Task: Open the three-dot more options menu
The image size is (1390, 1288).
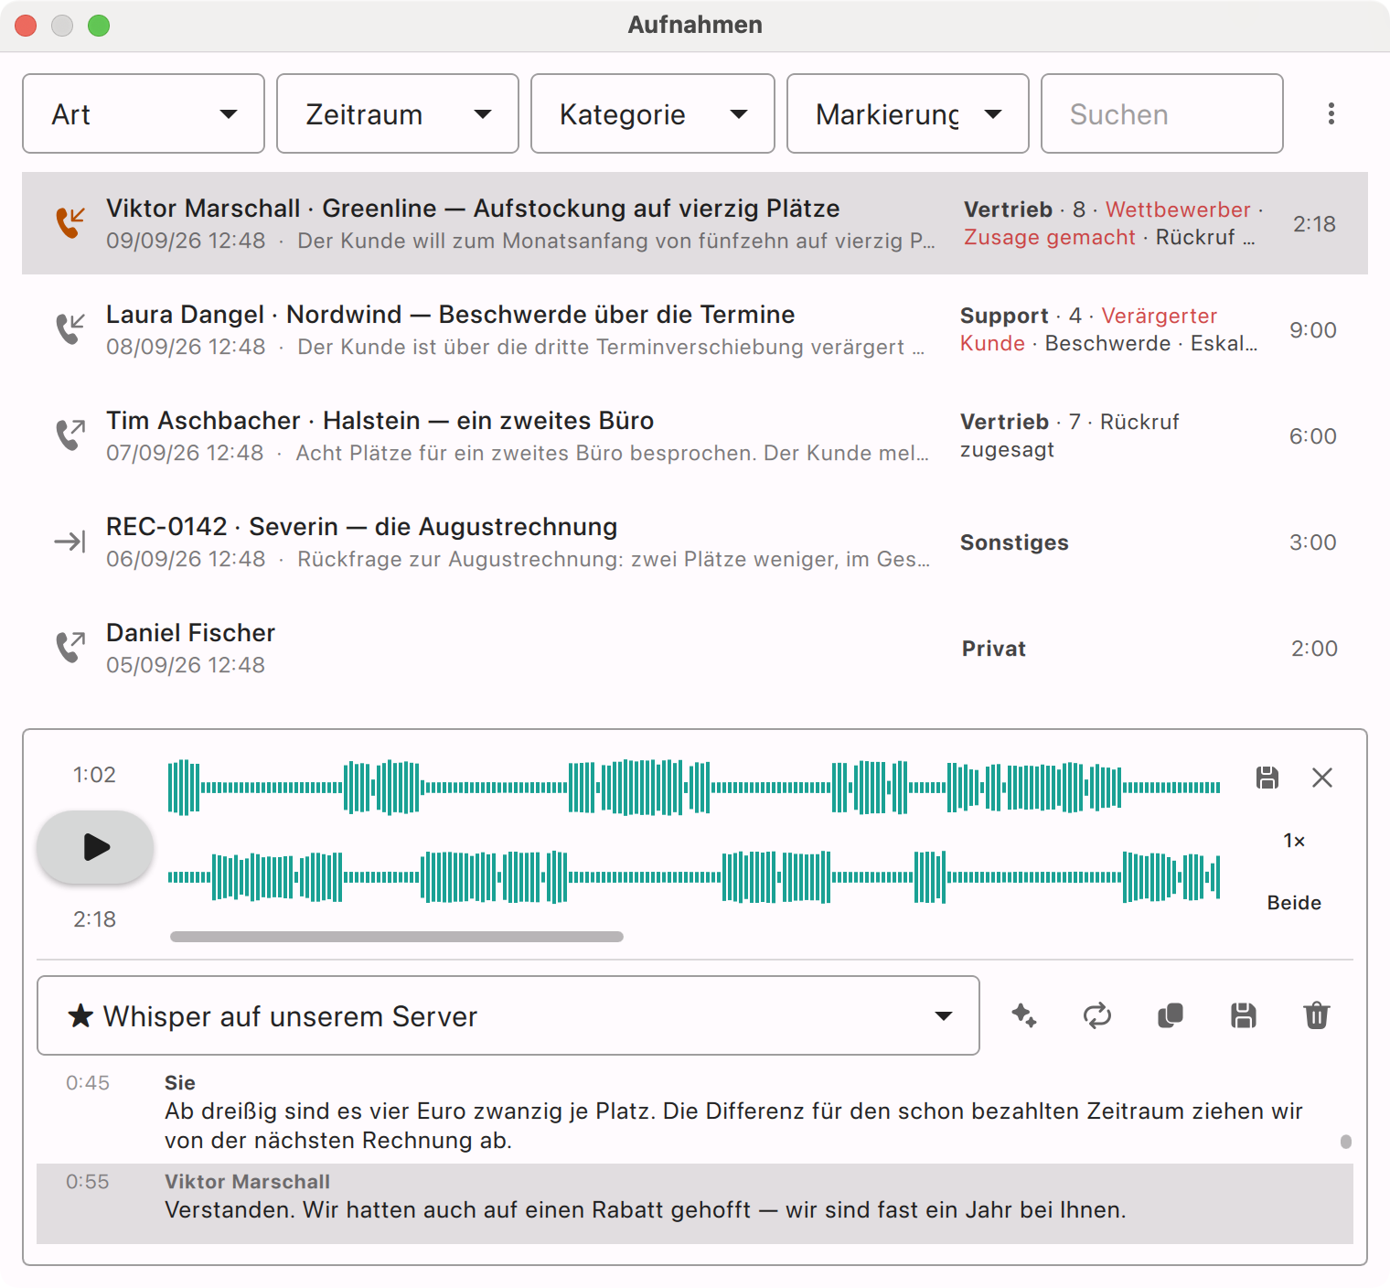Action: point(1331,113)
